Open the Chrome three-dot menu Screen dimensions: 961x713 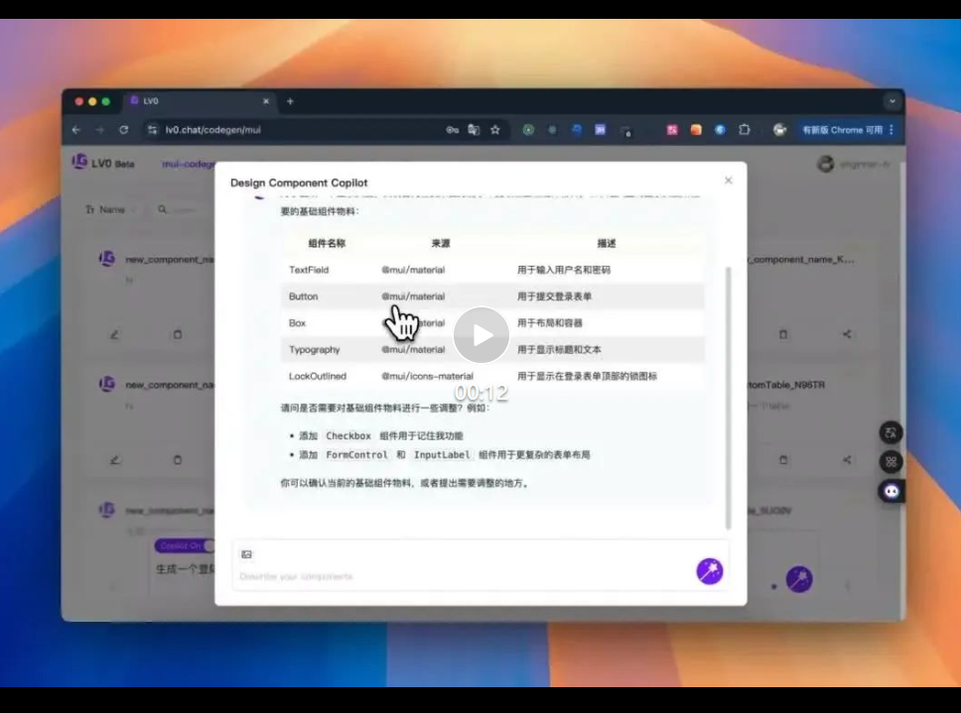click(x=892, y=130)
